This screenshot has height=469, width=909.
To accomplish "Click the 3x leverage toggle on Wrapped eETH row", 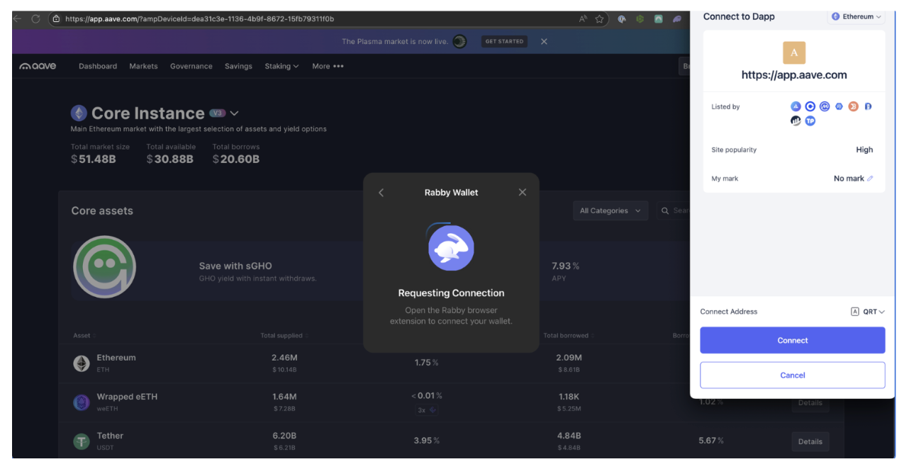I will coord(428,409).
